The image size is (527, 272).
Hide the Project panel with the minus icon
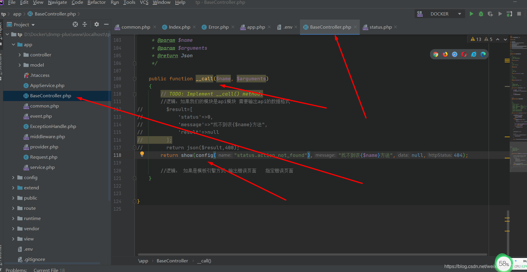(106, 24)
